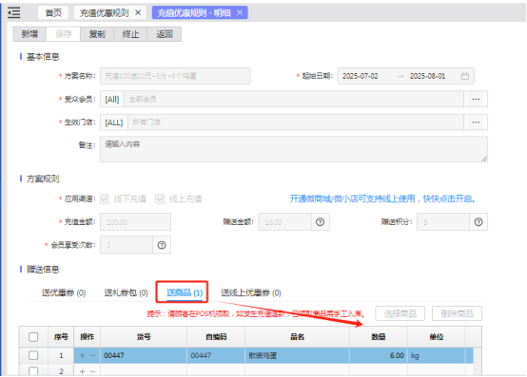Screen dimensions: 527x377
Task: Focus the 方案名称 input field
Action: point(175,76)
